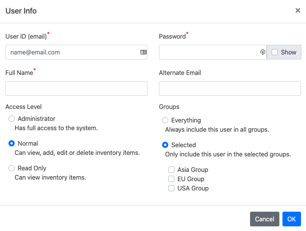Click 'Only include this user in the selected groups.' text

click(228, 154)
